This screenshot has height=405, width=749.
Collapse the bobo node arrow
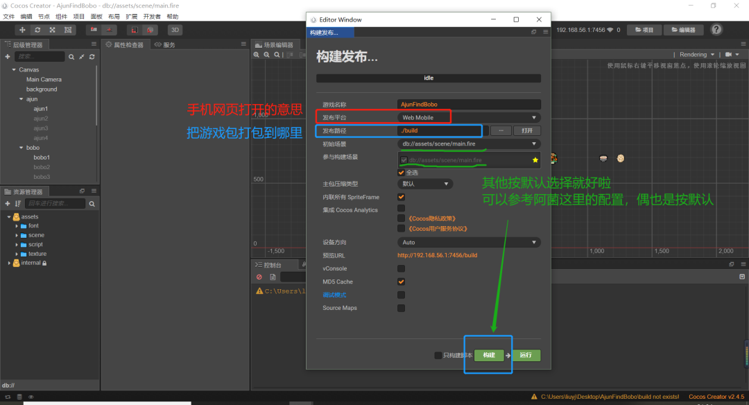[21, 148]
